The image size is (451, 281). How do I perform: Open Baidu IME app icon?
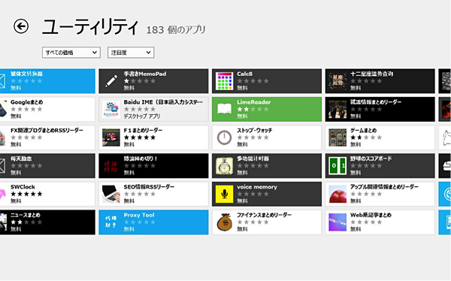(x=111, y=109)
